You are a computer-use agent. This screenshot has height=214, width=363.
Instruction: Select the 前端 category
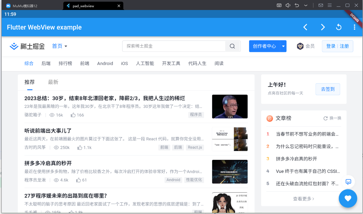(x=85, y=63)
